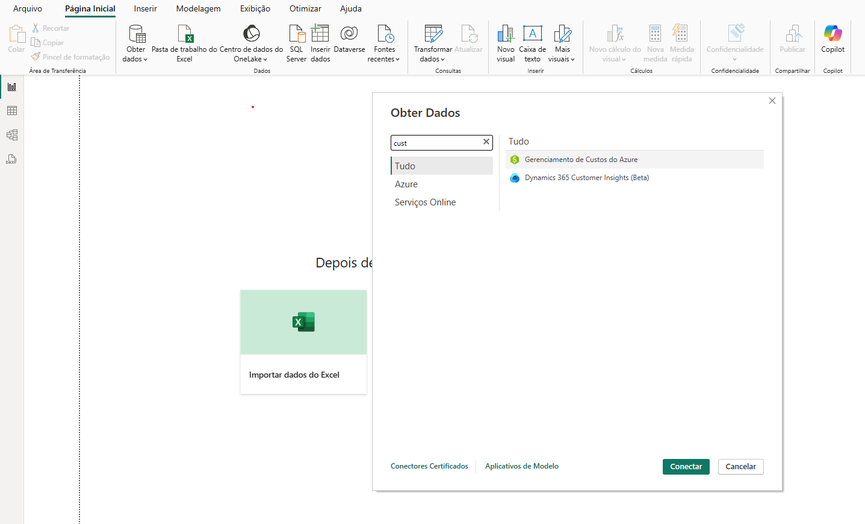Switch to the Modelagem tab

pos(199,9)
